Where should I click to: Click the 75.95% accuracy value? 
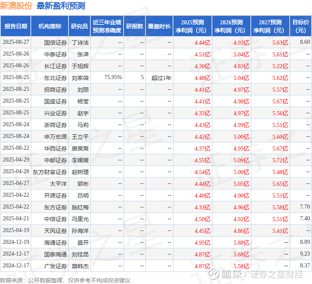coord(113,77)
